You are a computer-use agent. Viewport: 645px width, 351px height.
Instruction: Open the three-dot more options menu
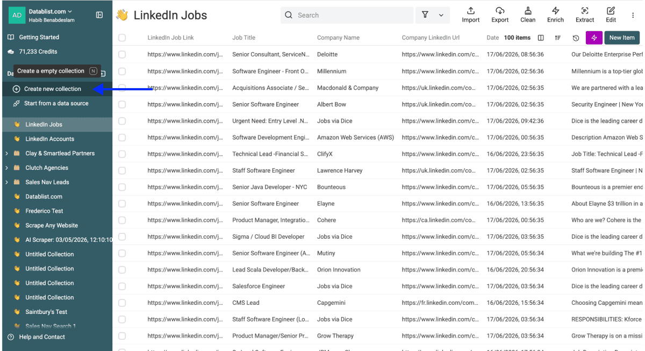point(633,15)
